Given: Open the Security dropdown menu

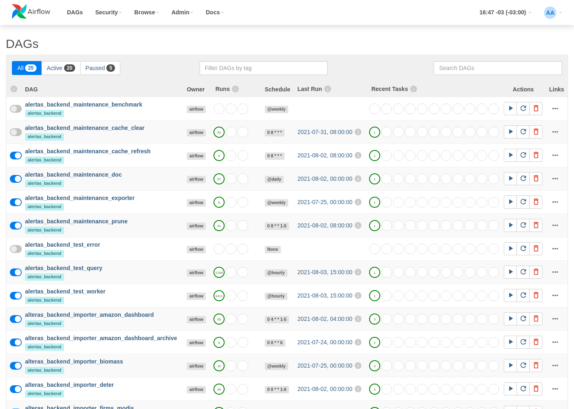Looking at the screenshot, I should 108,12.
